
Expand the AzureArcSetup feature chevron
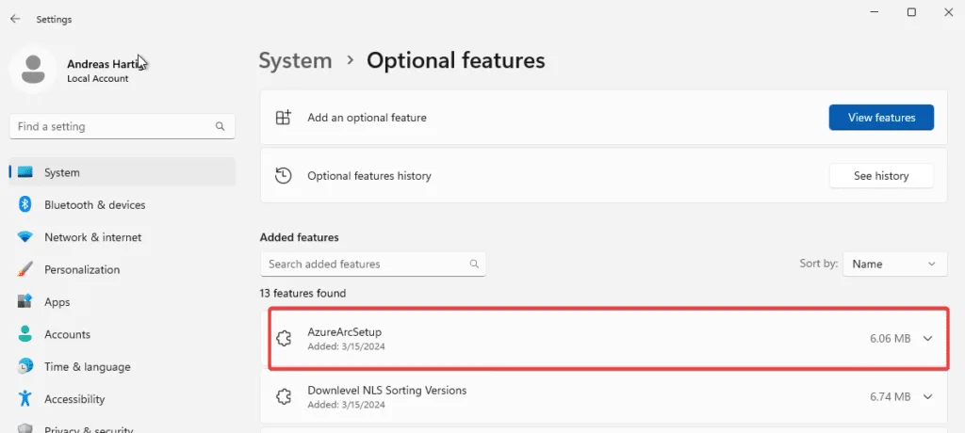(928, 338)
